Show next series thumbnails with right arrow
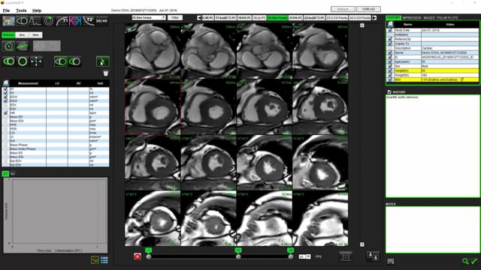481x270 pixels. point(374,18)
